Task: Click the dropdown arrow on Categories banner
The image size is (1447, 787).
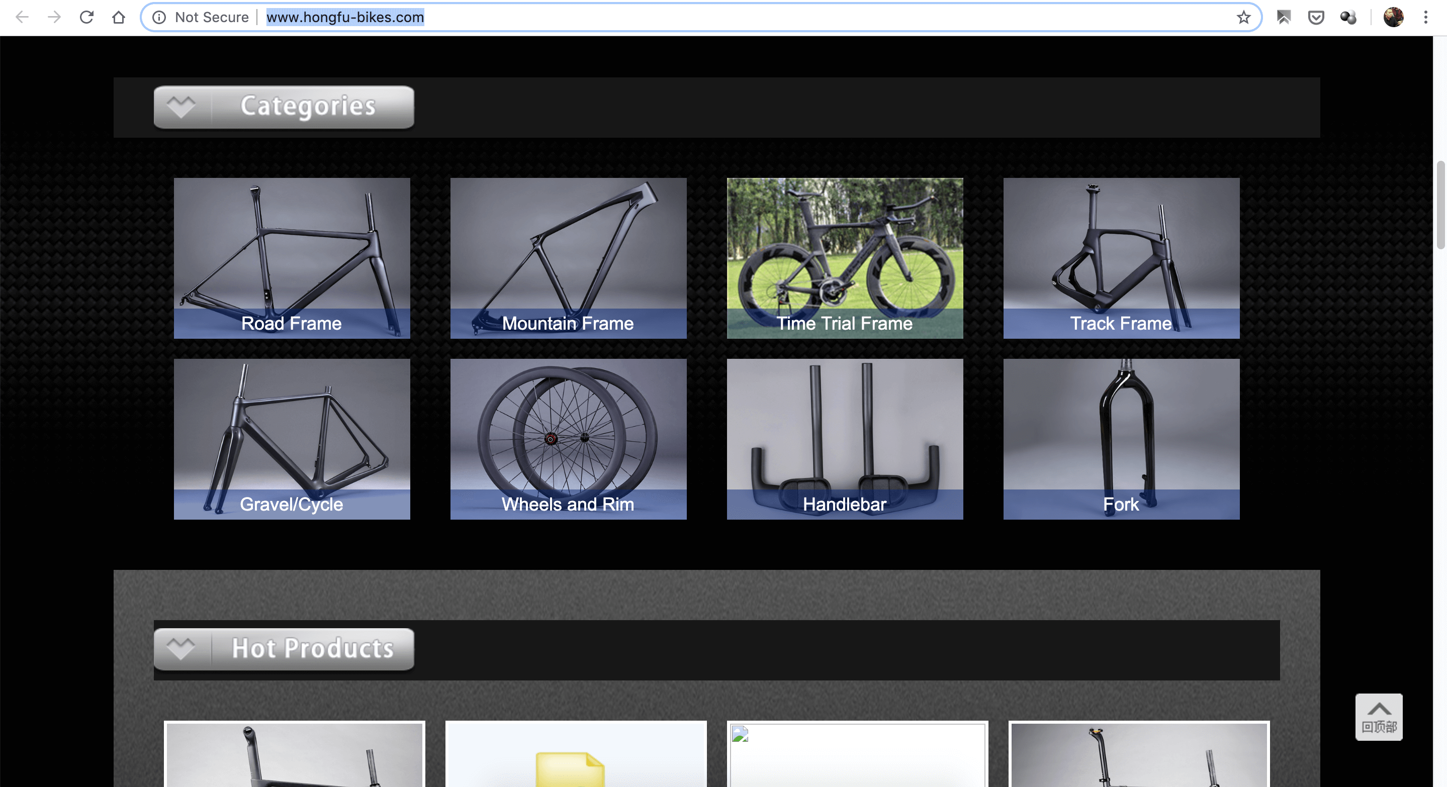Action: pyautogui.click(x=181, y=105)
